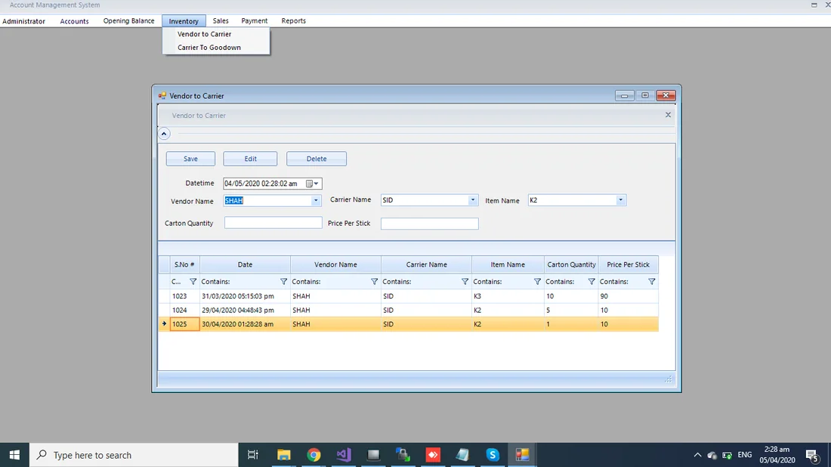The width and height of the screenshot is (831, 467).
Task: Open the notification center icon
Action: (812, 455)
